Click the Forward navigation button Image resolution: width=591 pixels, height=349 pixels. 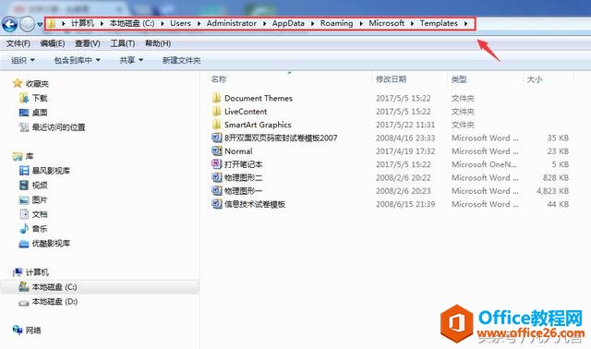click(27, 25)
